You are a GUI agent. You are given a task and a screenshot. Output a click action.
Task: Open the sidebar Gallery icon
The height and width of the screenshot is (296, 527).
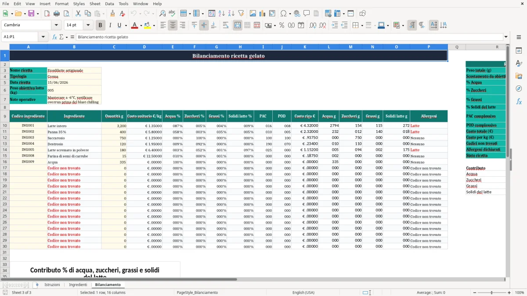coord(519,76)
